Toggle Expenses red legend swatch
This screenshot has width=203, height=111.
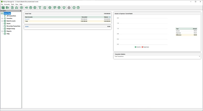pyautogui.click(x=142, y=47)
